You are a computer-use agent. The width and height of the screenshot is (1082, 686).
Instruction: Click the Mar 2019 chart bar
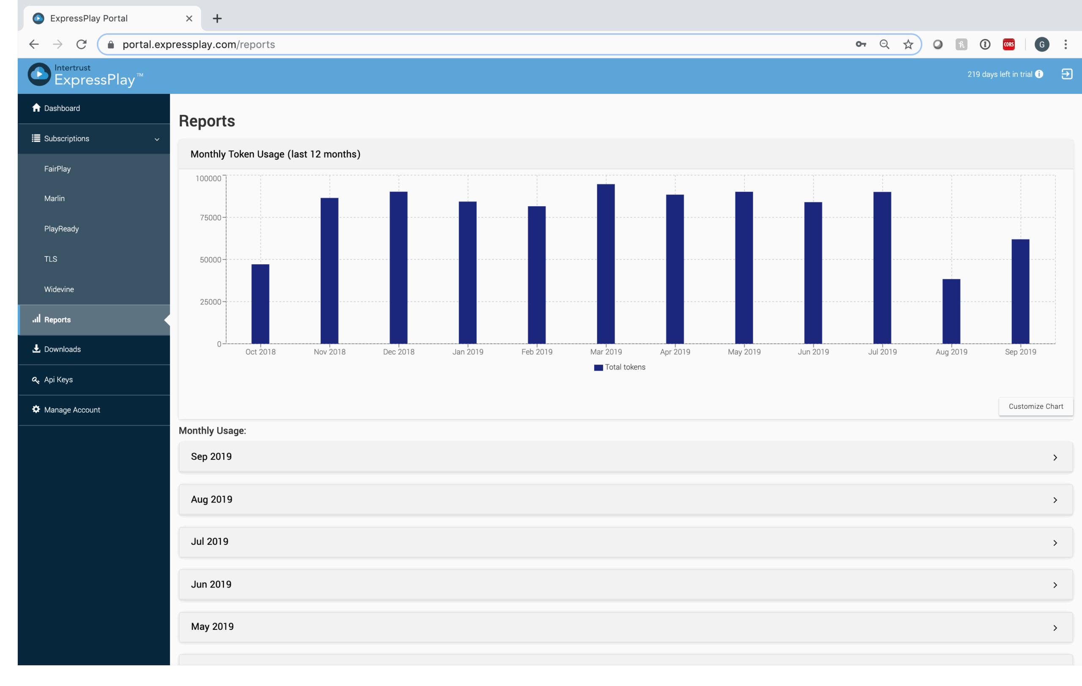click(x=606, y=264)
